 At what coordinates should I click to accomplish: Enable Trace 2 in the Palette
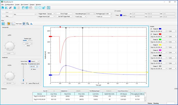151,39
